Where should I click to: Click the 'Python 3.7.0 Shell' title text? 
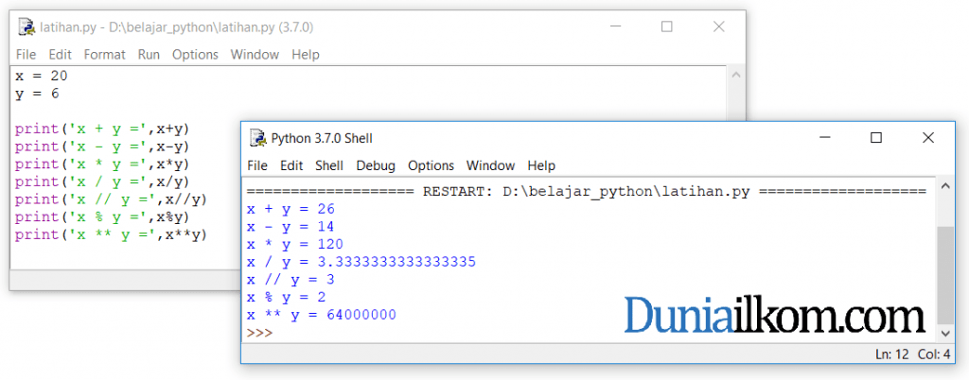tap(322, 138)
